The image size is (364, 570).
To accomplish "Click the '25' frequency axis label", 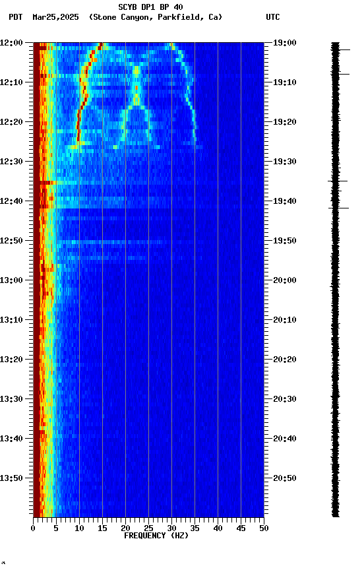I will coord(148,528).
